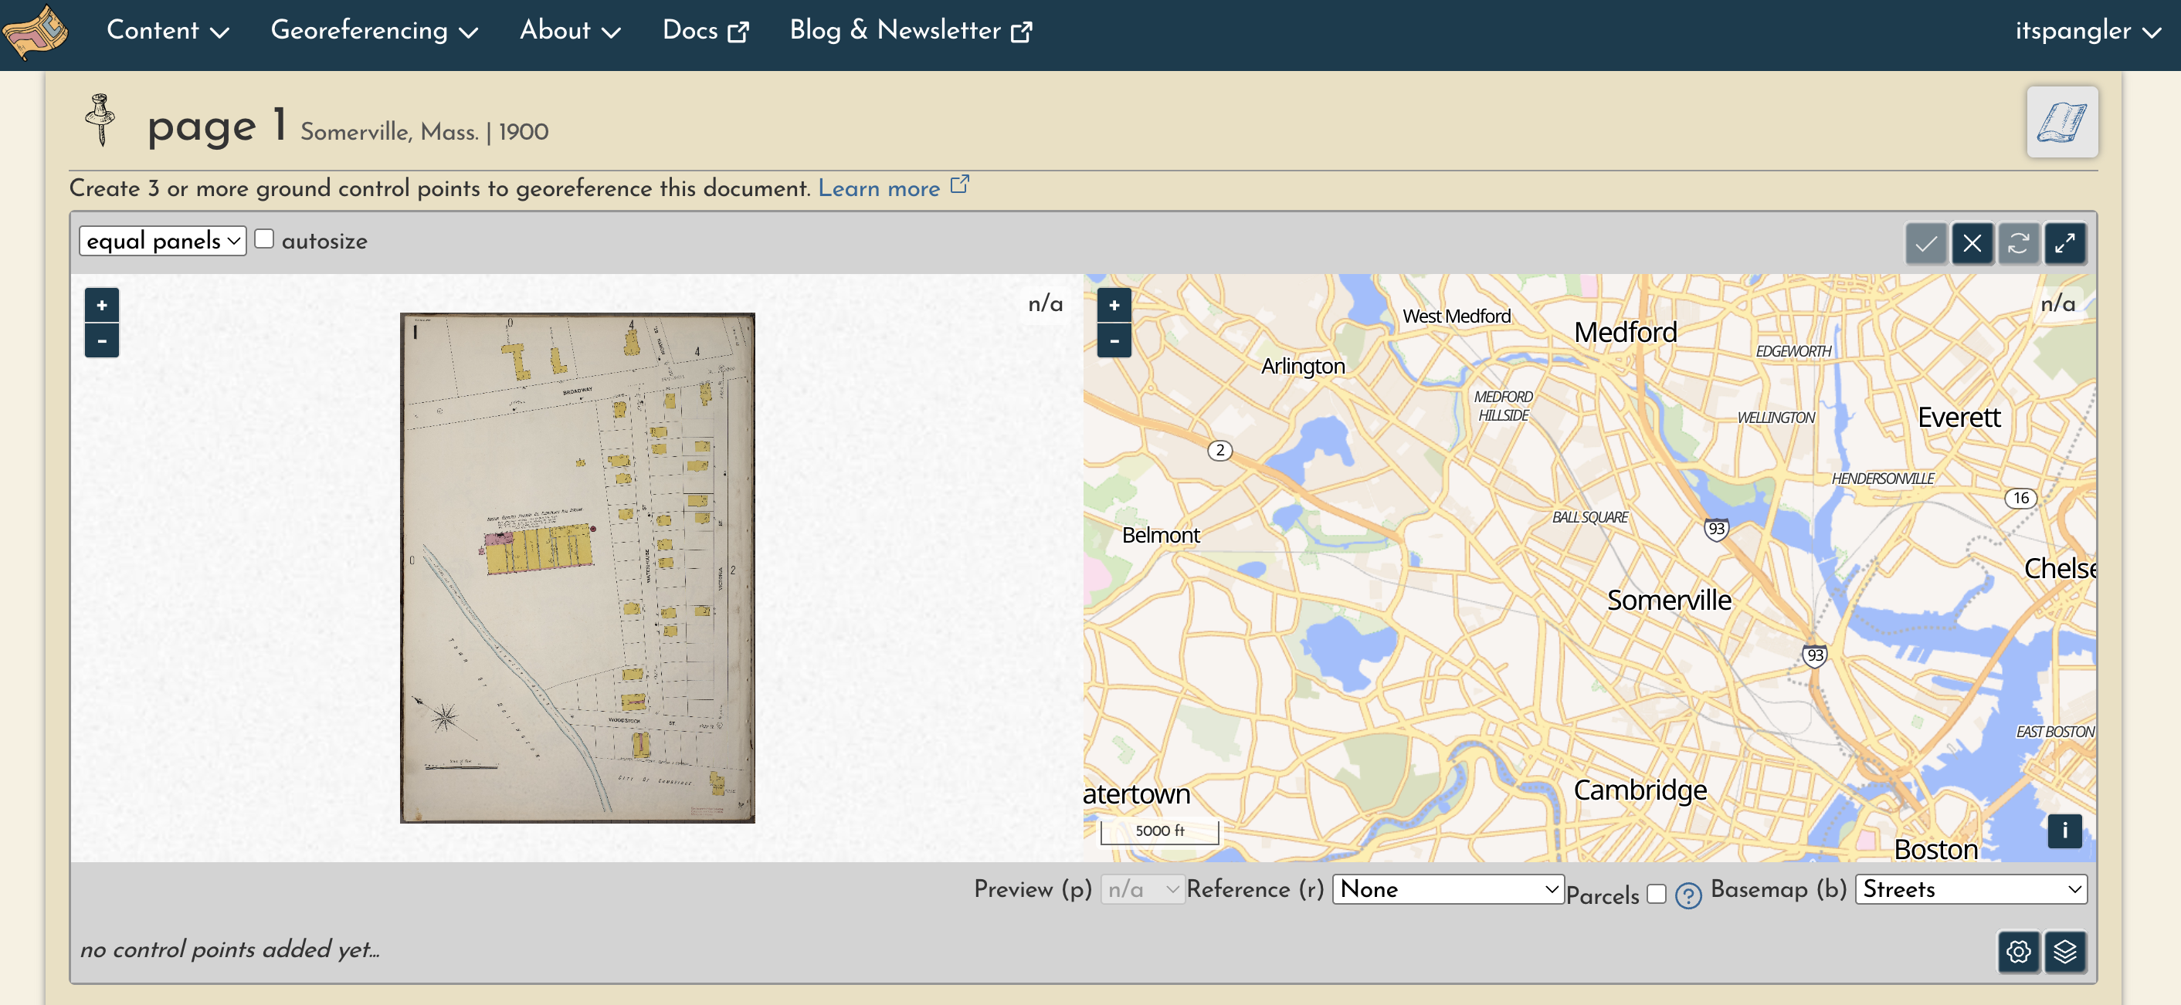The height and width of the screenshot is (1005, 2181).
Task: Open the book overview icon at top right
Action: 2061,123
